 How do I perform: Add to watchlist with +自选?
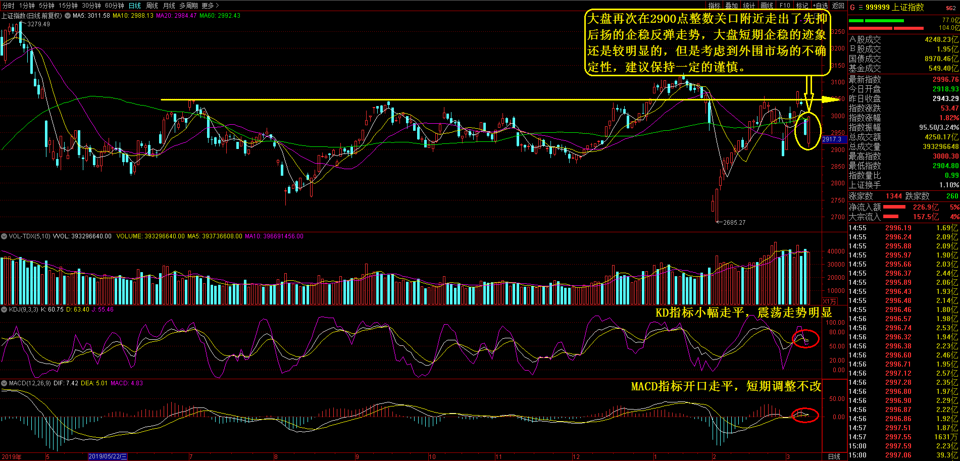click(820, 6)
